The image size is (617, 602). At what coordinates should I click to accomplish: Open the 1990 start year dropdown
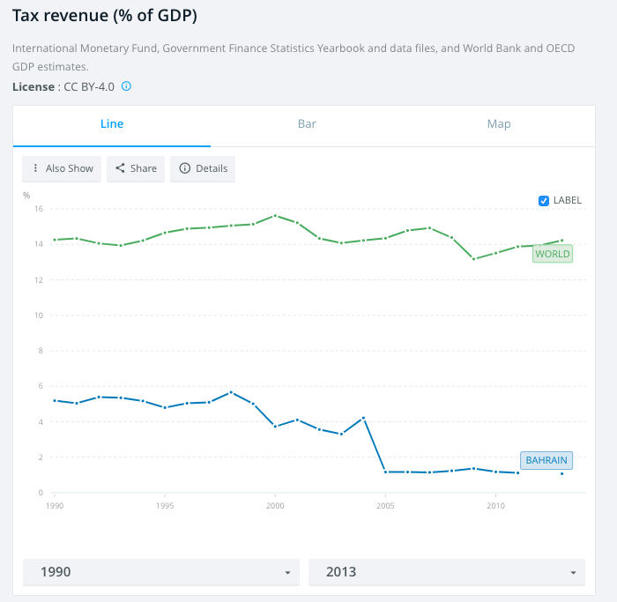[161, 572]
